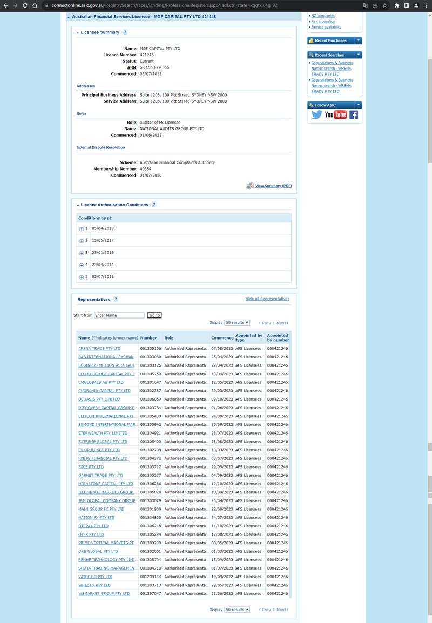Collapse the Australian Financial Services Licensee header
Viewport: 432px width, 623px height.
pyautogui.click(x=69, y=17)
